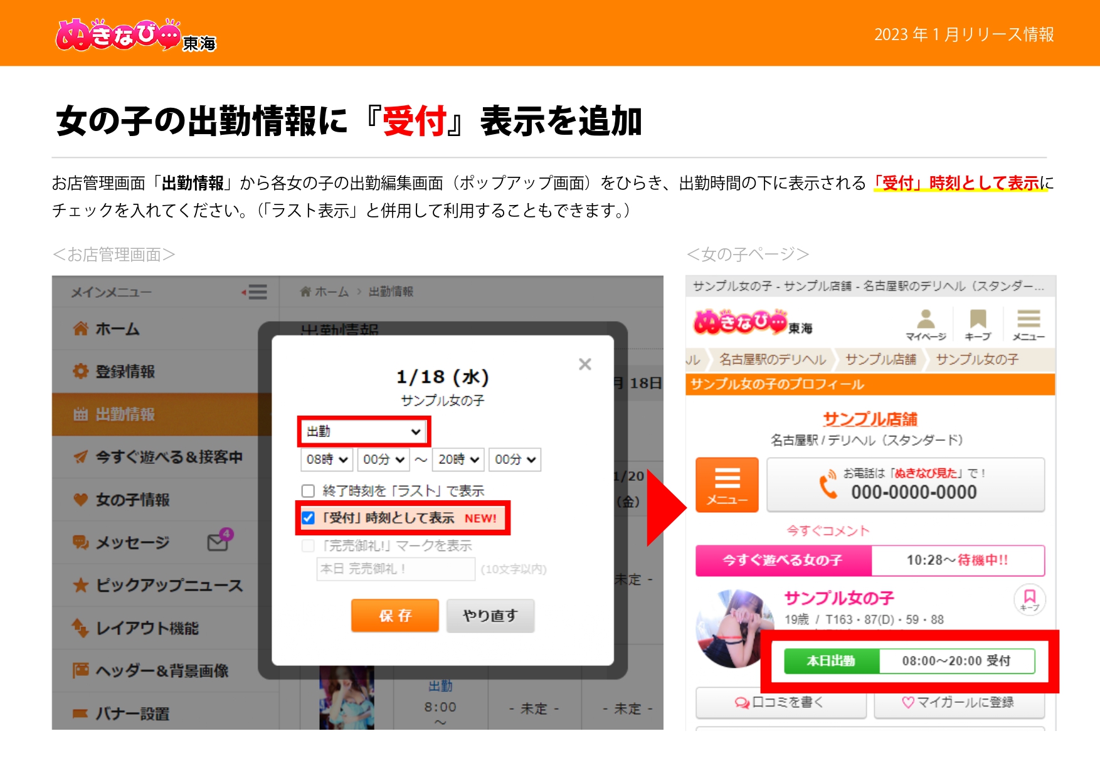This screenshot has height=778, width=1100.
Task: Click the キープ bookmark icon in header
Action: coord(978,325)
